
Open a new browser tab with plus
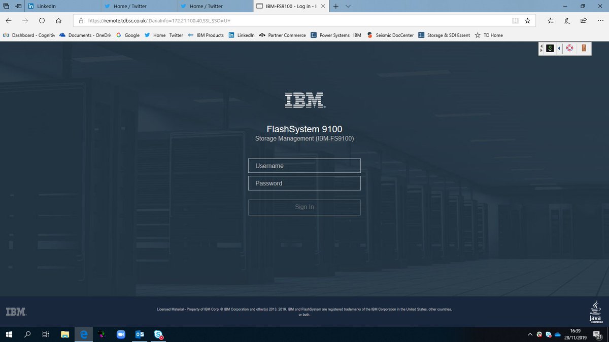pos(336,7)
